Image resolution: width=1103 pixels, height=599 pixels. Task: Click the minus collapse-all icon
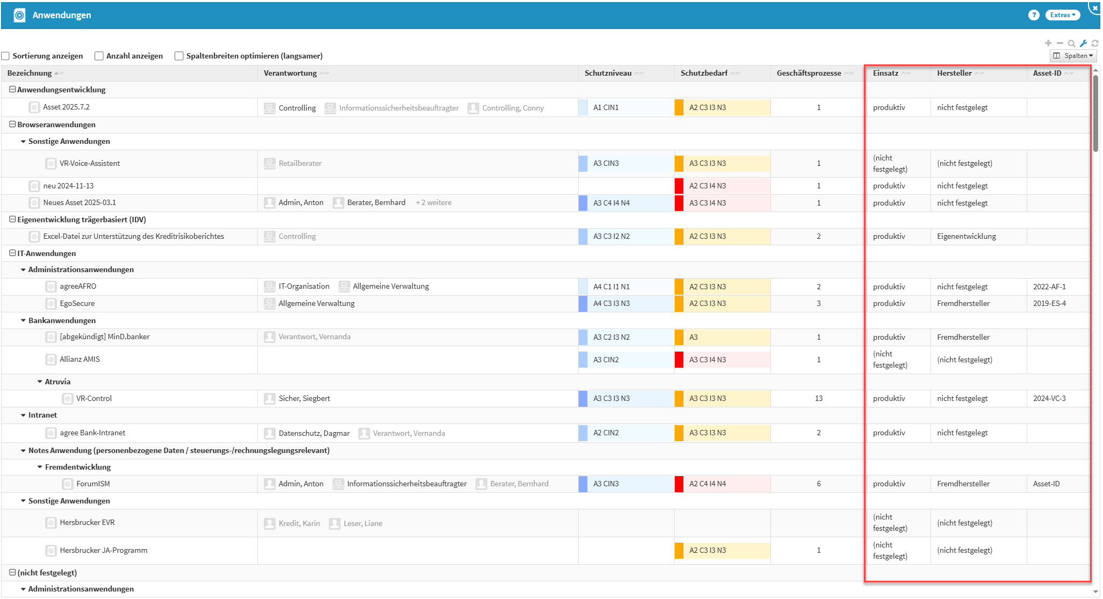click(x=1059, y=43)
